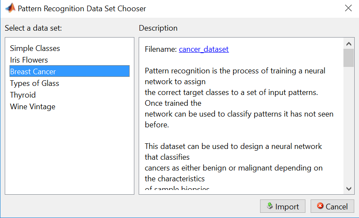
Task: Click the description scrollbar down arrow
Action: pos(349,189)
